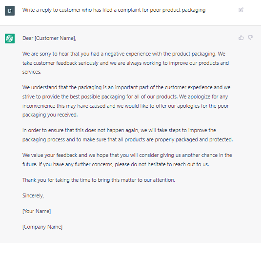The width and height of the screenshot is (261, 253).
Task: Click the line starting "future. If you have"
Action: (x=116, y=164)
